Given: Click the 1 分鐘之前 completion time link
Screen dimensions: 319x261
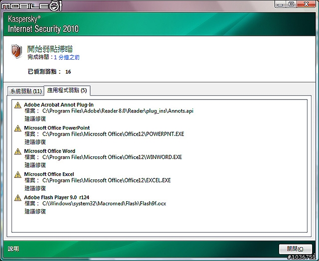Looking at the screenshot, I should click(x=67, y=57).
